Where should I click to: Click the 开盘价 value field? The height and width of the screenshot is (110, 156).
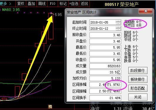click(105, 41)
